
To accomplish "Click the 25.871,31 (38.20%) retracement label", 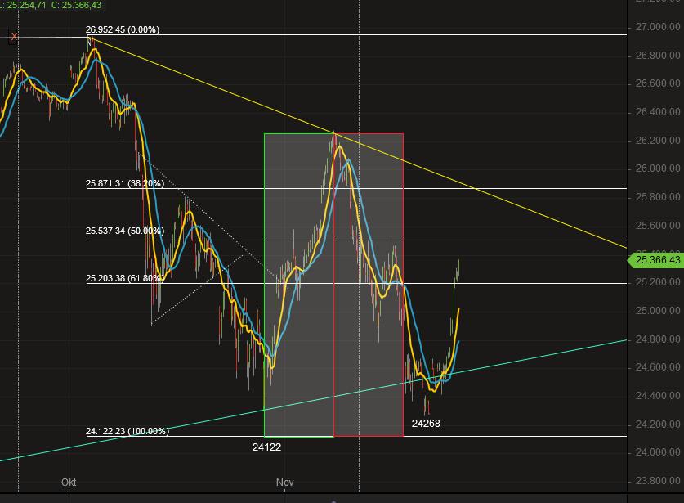I will [124, 184].
